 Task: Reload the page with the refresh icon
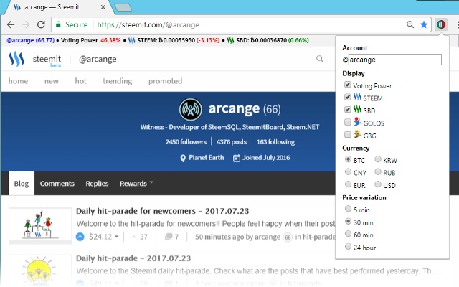(41, 24)
